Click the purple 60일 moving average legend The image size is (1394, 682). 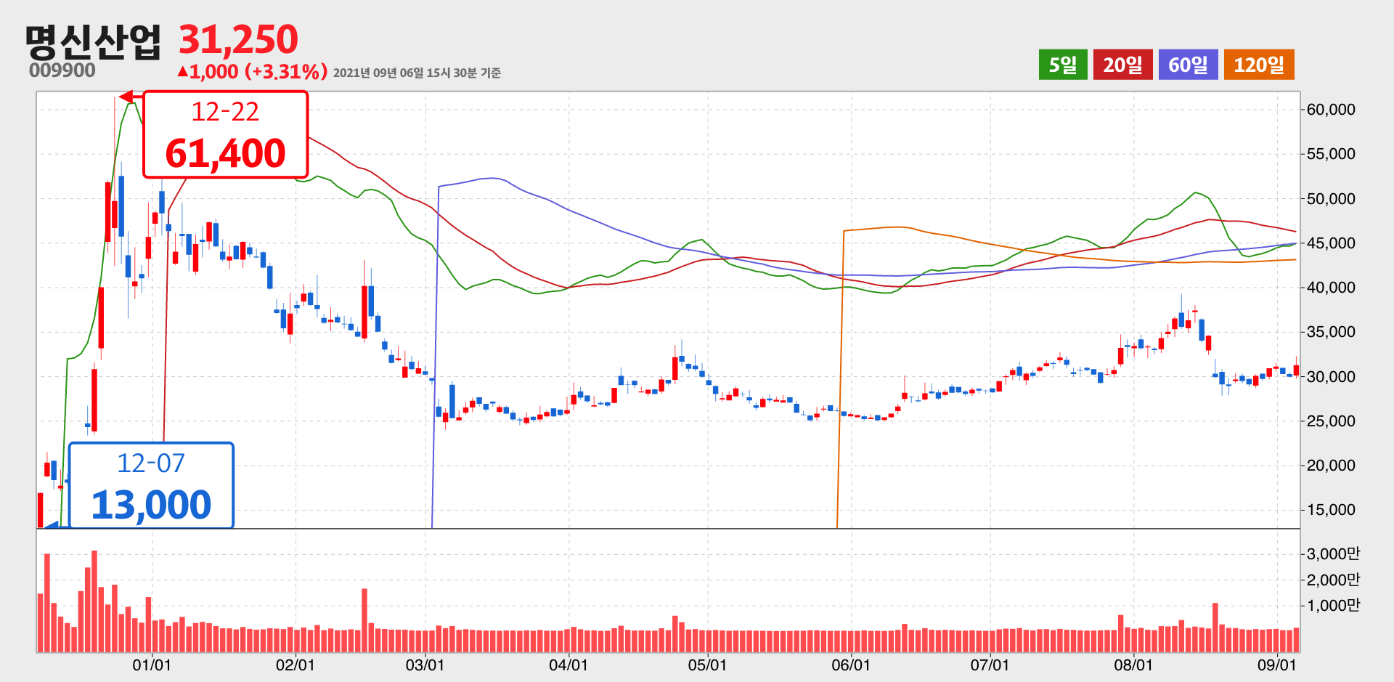coord(1188,65)
